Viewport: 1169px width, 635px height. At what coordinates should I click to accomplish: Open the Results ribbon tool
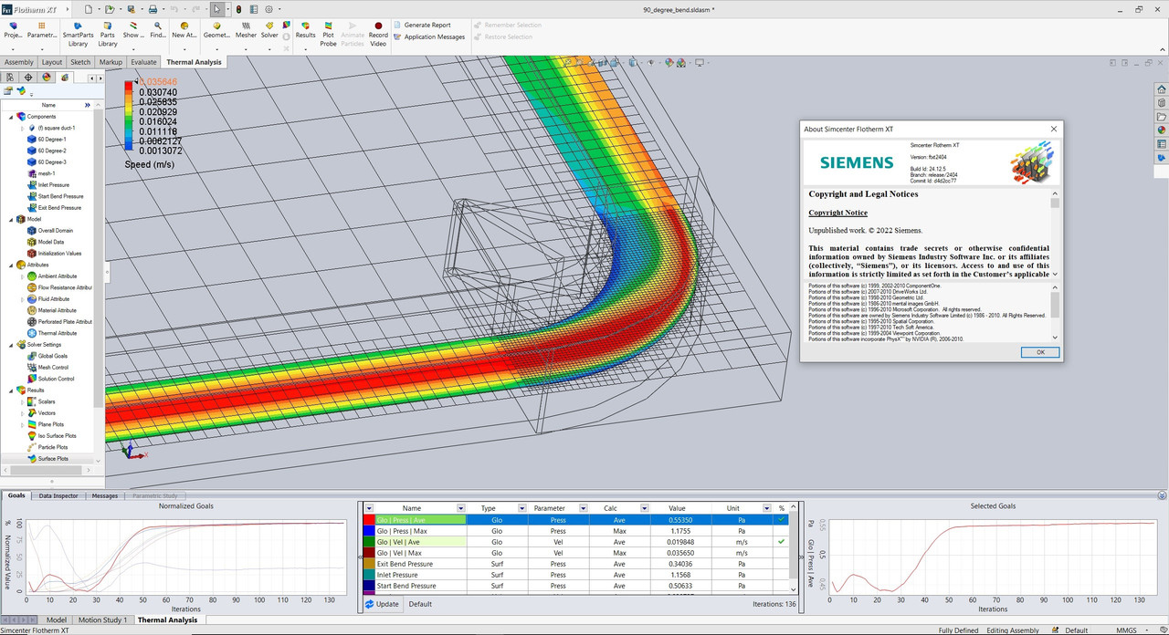[x=305, y=29]
